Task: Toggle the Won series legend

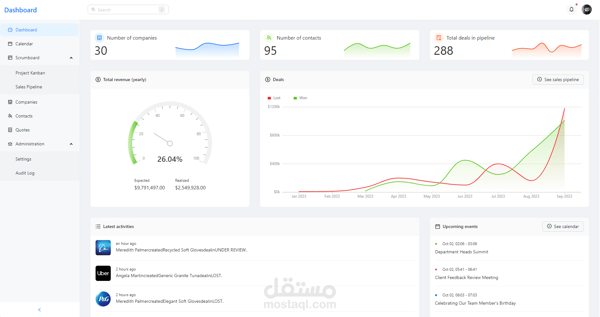Action: [x=300, y=98]
